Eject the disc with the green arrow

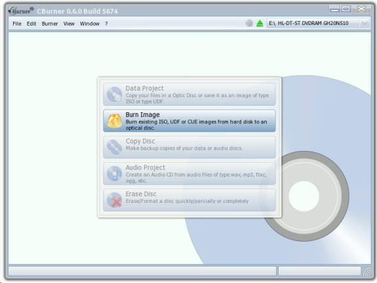pyautogui.click(x=260, y=24)
